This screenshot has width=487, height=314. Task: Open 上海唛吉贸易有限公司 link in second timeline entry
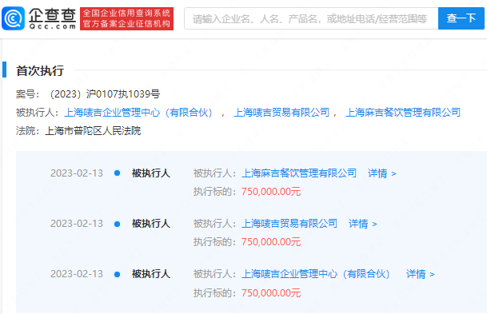click(289, 224)
